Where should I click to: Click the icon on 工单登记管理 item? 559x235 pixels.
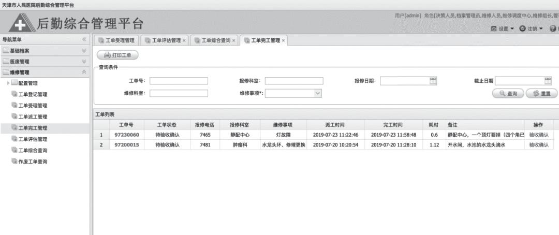(14, 94)
